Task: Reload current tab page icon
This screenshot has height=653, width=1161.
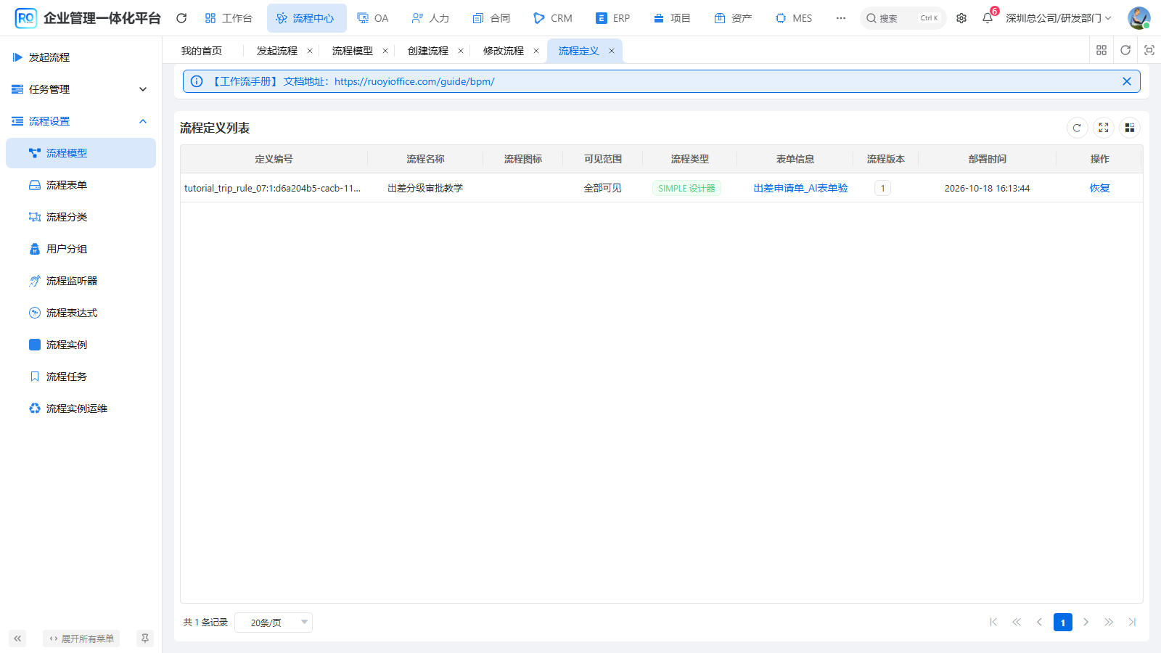Action: (x=1125, y=50)
